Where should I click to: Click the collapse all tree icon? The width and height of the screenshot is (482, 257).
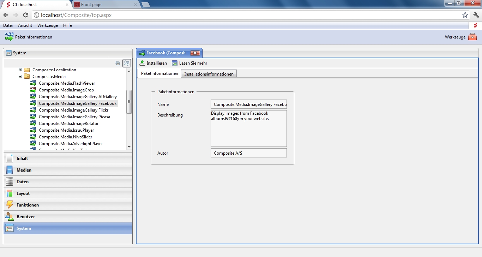point(118,63)
